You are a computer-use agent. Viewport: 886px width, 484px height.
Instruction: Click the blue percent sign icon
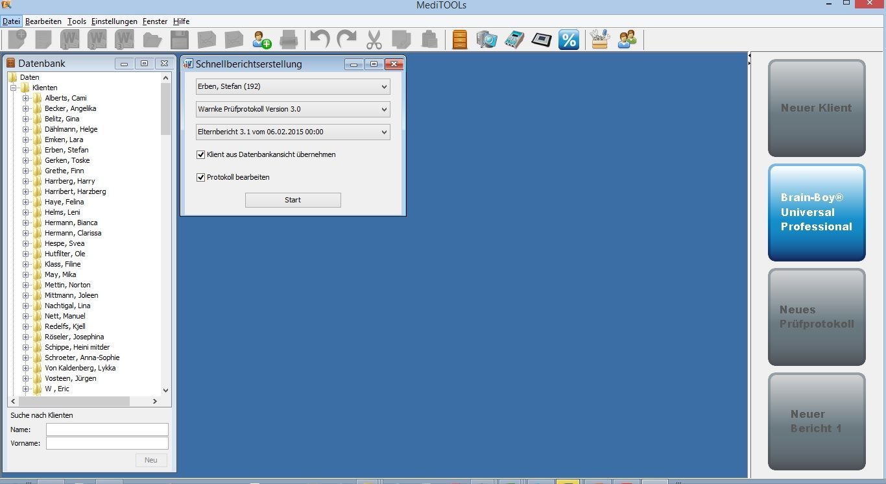[569, 40]
